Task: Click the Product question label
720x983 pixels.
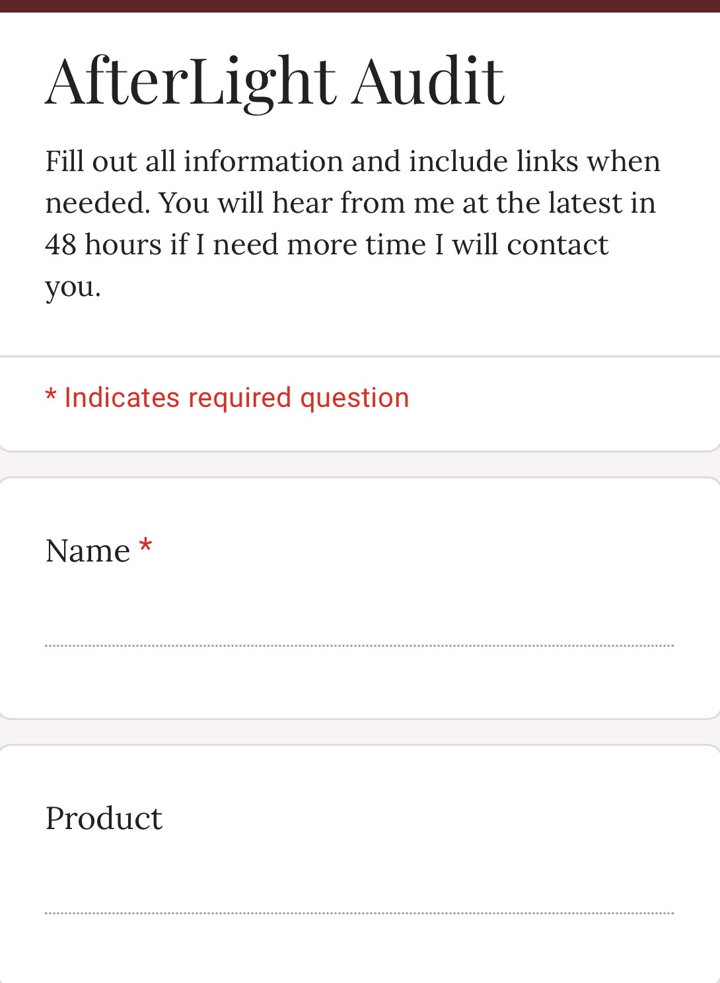Action: point(104,819)
